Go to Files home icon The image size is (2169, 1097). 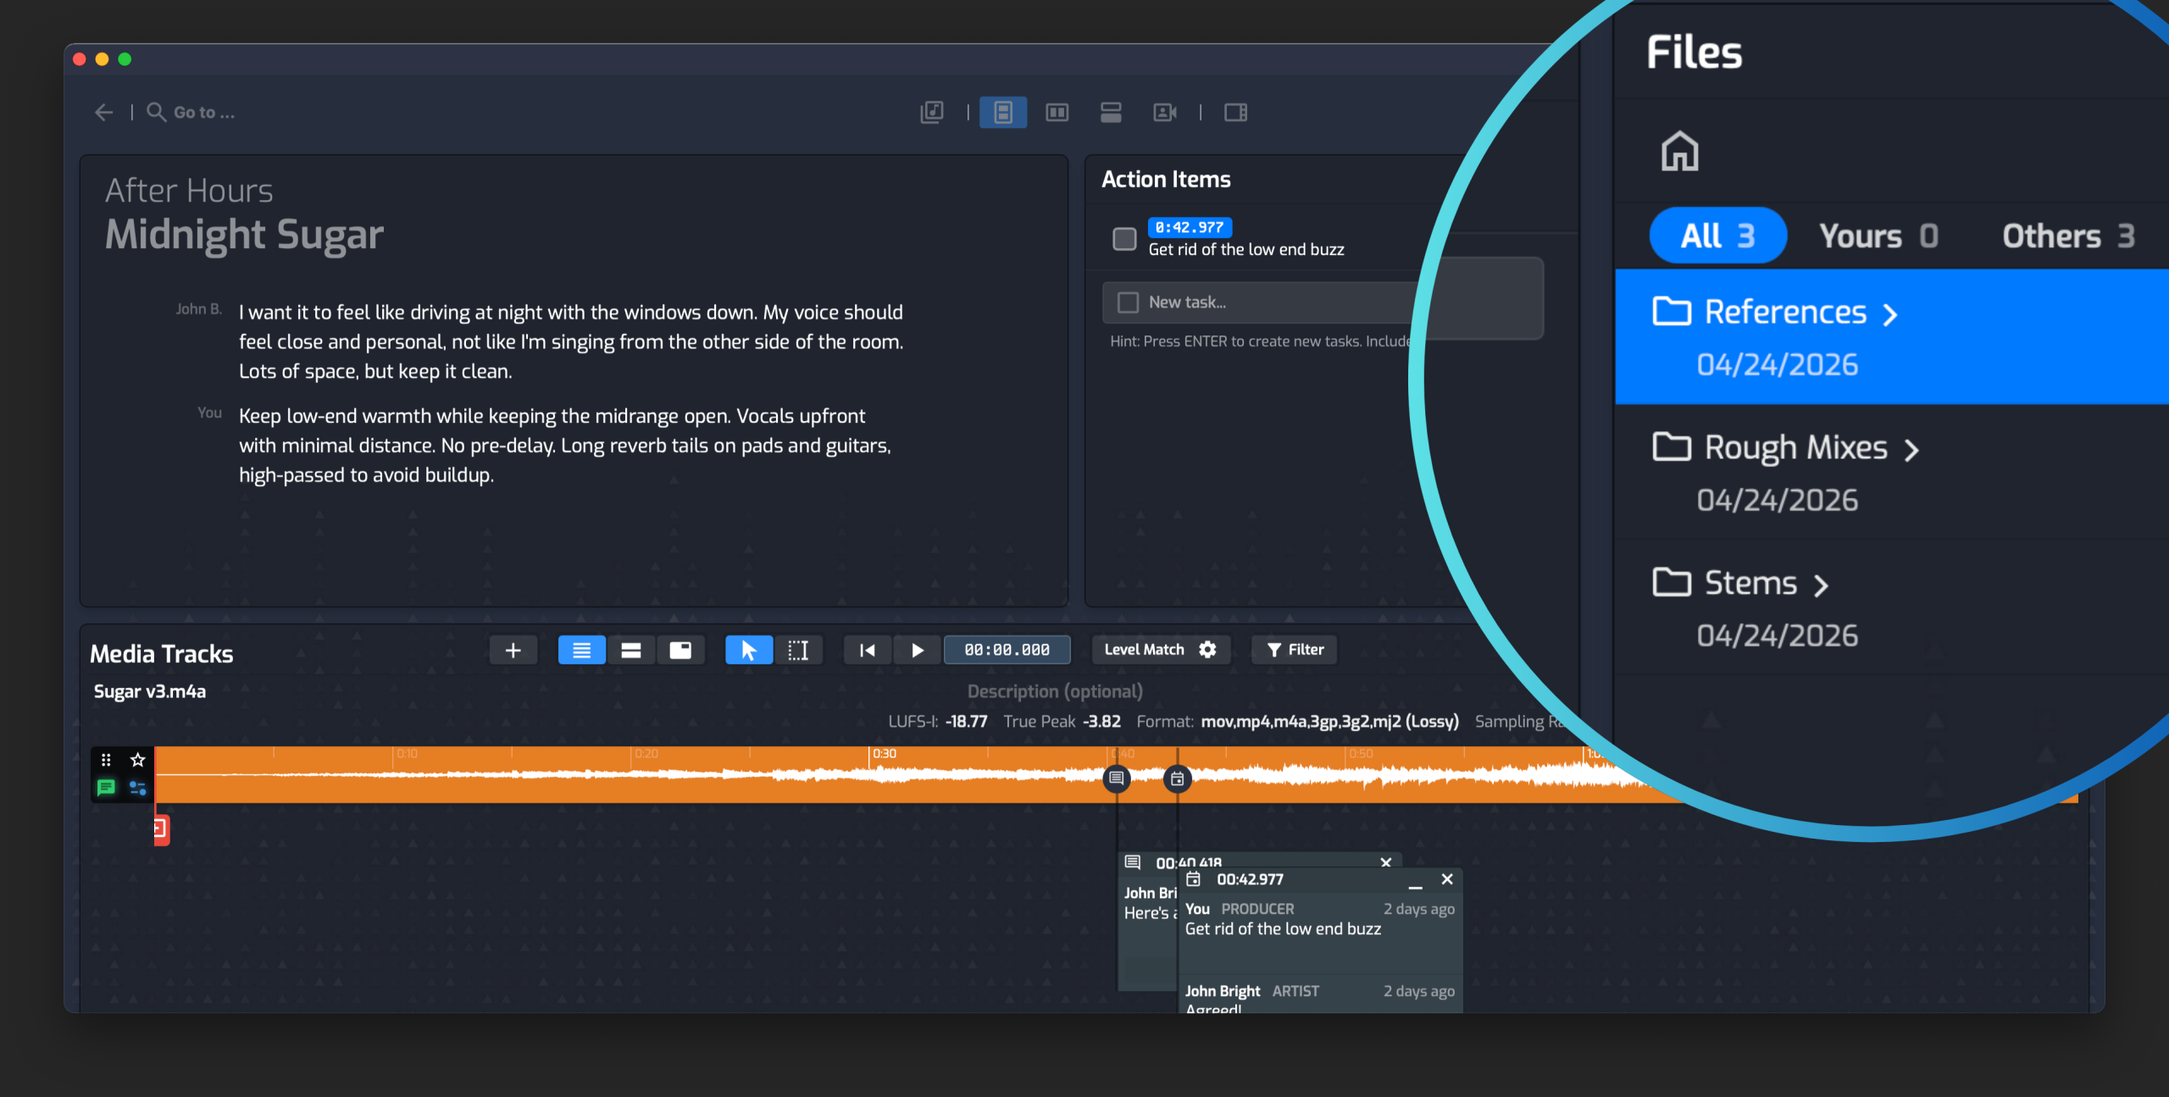click(1679, 152)
